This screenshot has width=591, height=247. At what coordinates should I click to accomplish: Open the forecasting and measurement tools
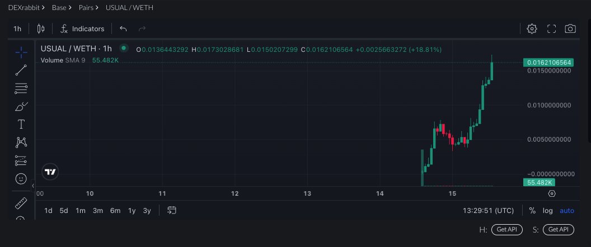[21, 160]
